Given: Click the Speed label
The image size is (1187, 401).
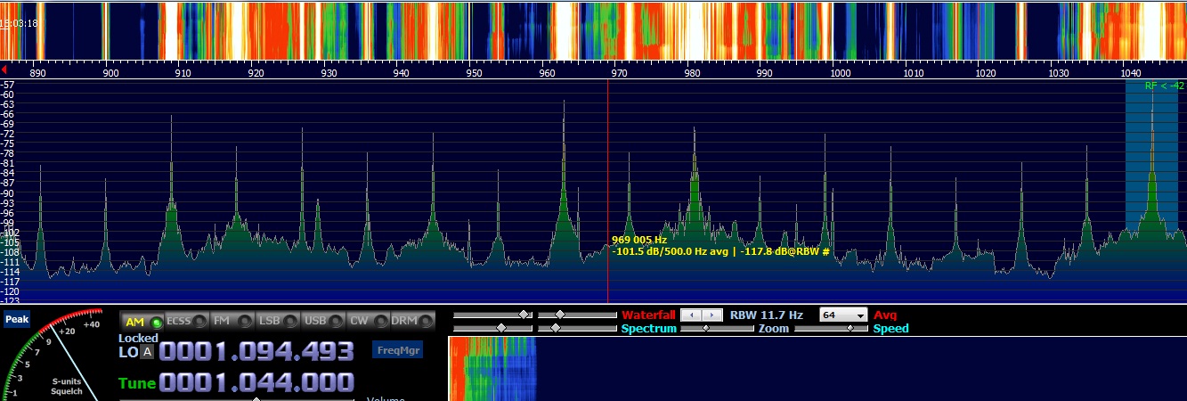Looking at the screenshot, I should coord(890,329).
